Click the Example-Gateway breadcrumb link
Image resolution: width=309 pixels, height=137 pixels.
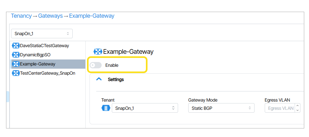point(92,16)
